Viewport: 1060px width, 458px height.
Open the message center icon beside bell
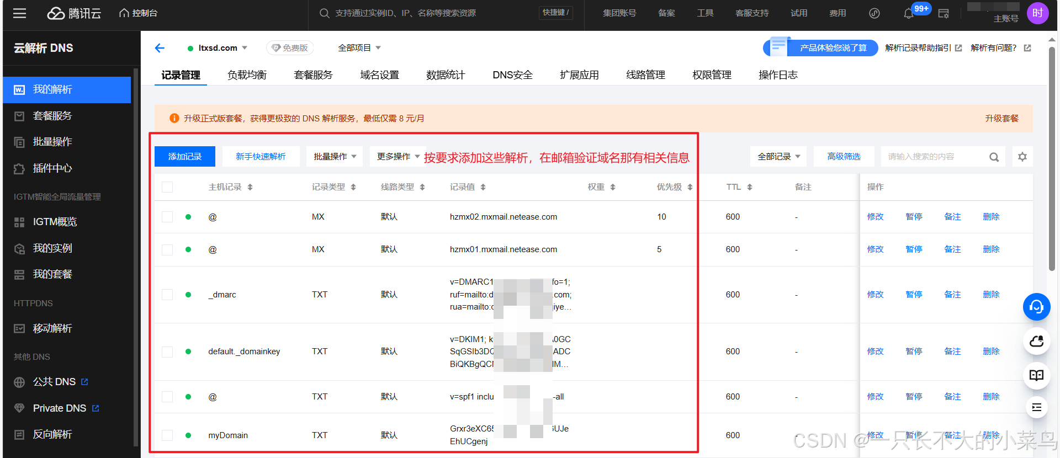944,13
